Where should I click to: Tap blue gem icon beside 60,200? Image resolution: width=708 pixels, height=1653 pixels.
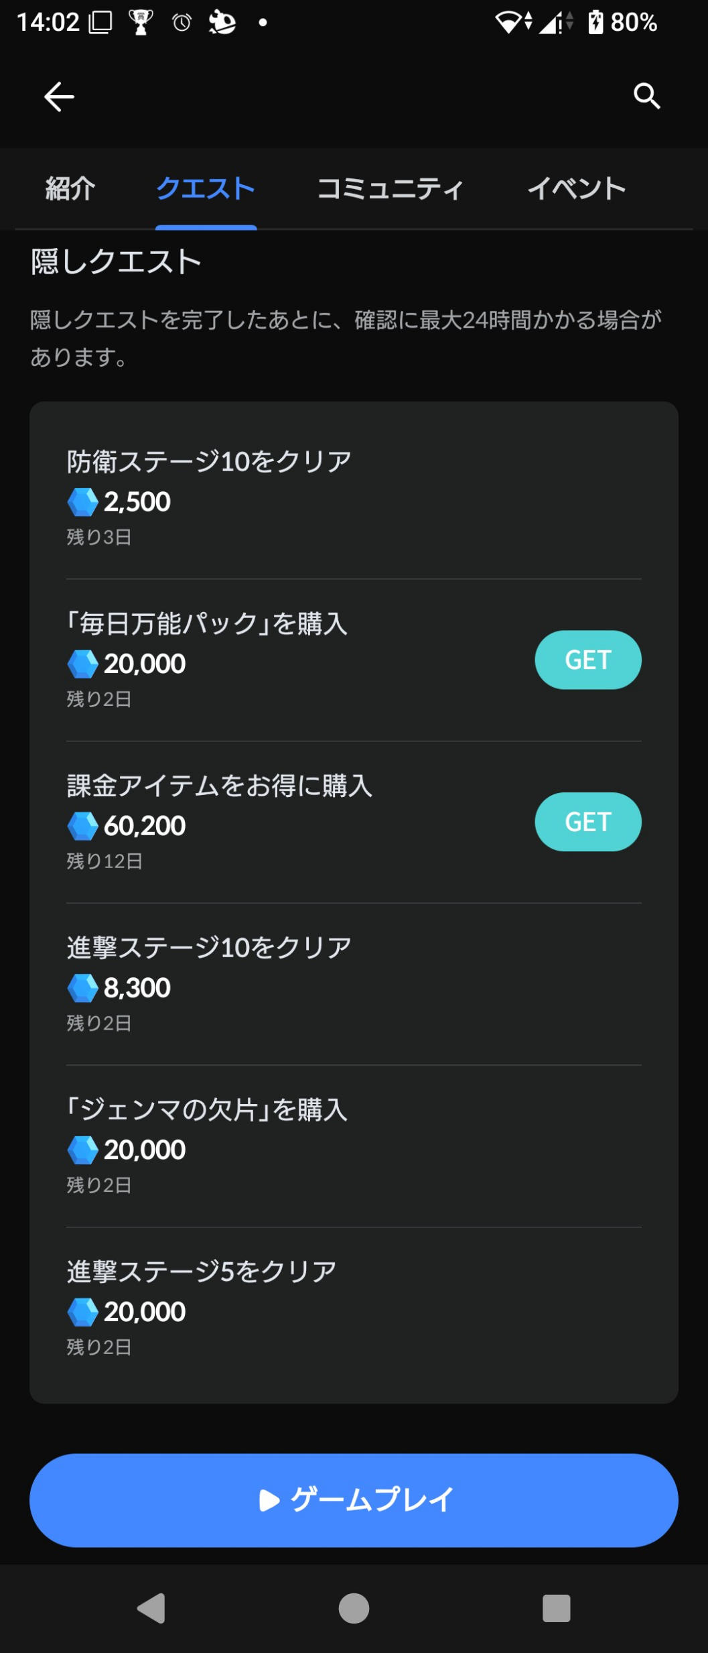pos(83,826)
